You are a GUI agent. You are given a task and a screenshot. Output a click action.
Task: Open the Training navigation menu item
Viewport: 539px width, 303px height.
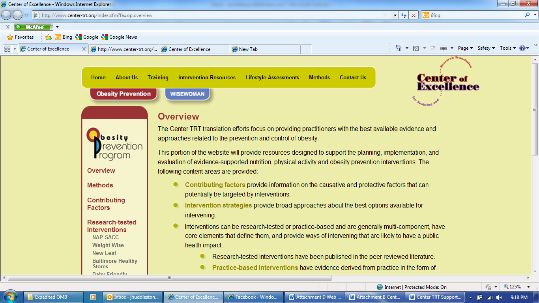coord(158,77)
